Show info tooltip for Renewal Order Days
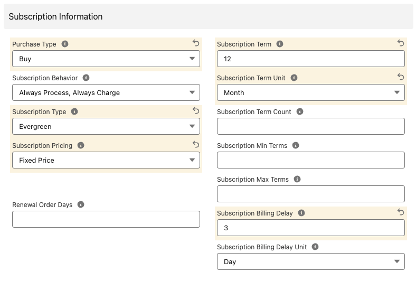Viewport: 416px width, 281px height. (81, 204)
